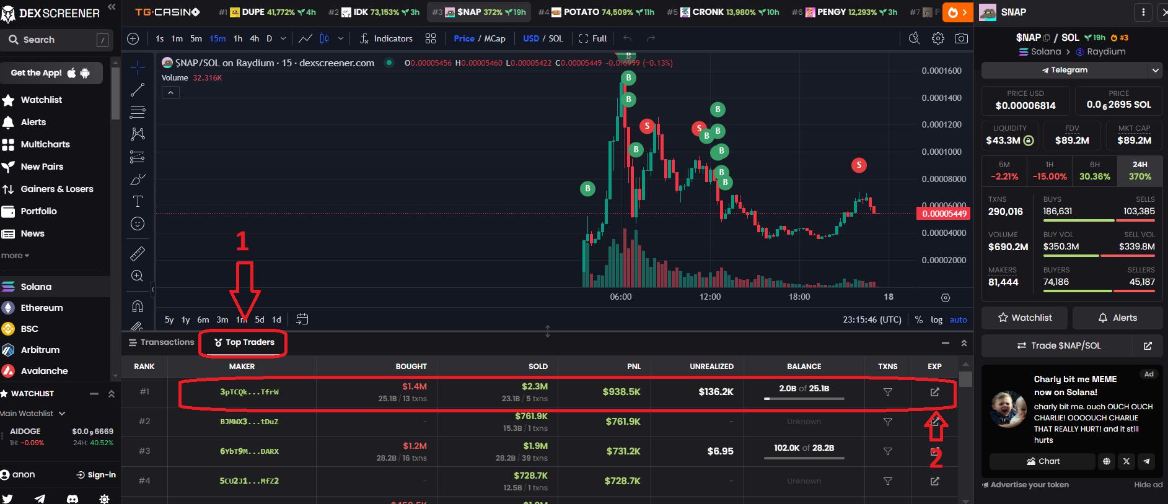Screen dimensions: 1168x504
Task: Click the redo arrow in chart toolbar
Action: click(x=651, y=38)
